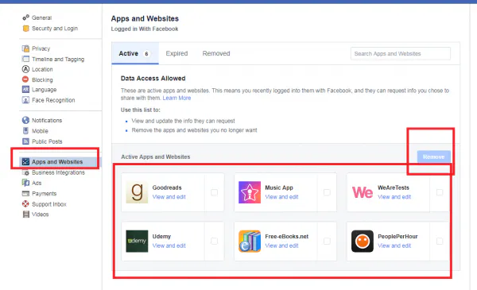Click the Ads icon in sidebar
This screenshot has height=290, width=477.
click(26, 183)
